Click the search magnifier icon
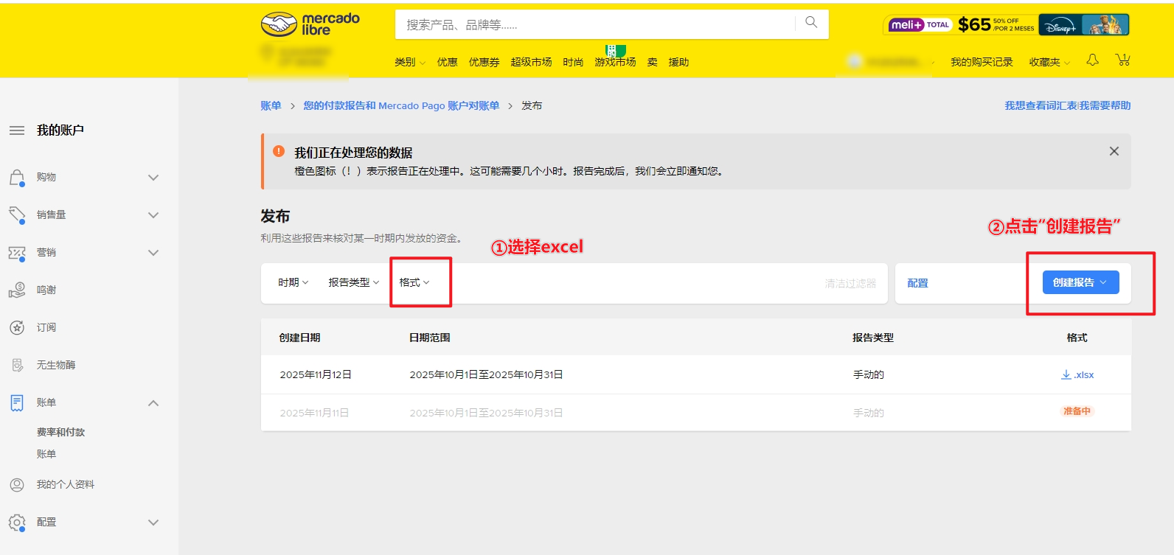The width and height of the screenshot is (1174, 555). [811, 23]
